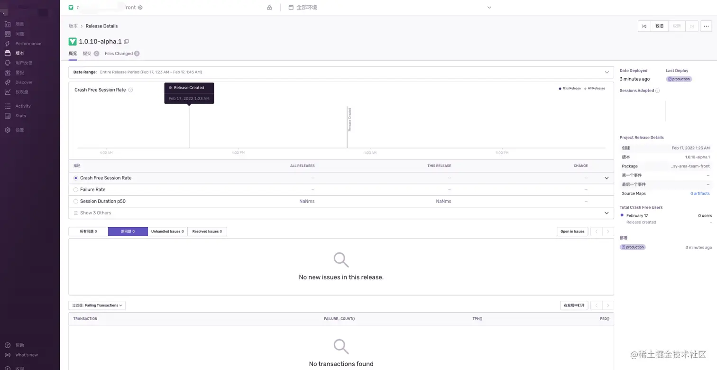The image size is (717, 370).
Task: Click the Package value sy-area-team-front
Action: point(690,166)
